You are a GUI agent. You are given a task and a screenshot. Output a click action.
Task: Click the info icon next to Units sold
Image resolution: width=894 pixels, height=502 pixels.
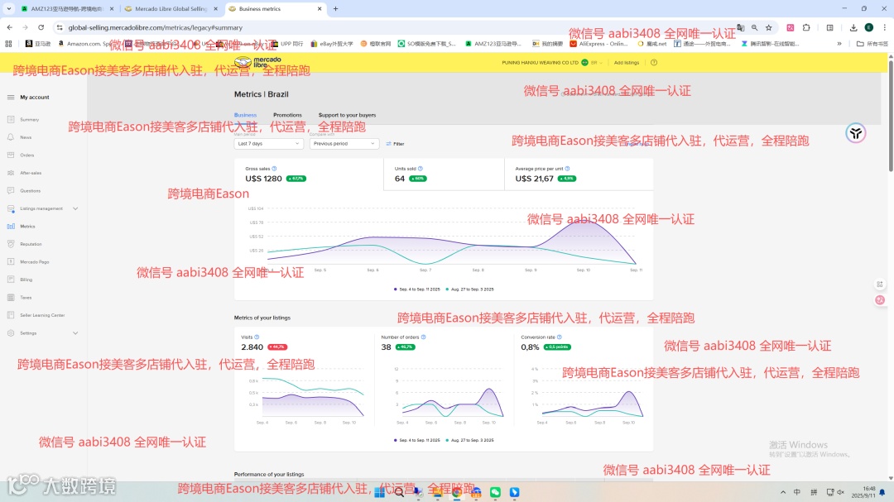[x=421, y=169]
